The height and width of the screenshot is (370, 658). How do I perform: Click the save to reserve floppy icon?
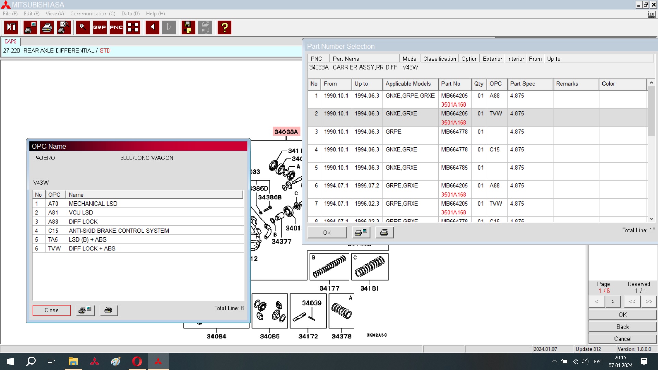188,27
